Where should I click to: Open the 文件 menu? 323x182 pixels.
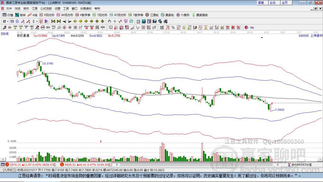coord(9,9)
